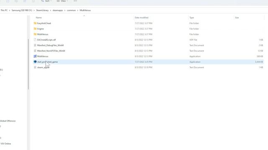Select the Engine folder icon

pyautogui.click(x=35, y=29)
